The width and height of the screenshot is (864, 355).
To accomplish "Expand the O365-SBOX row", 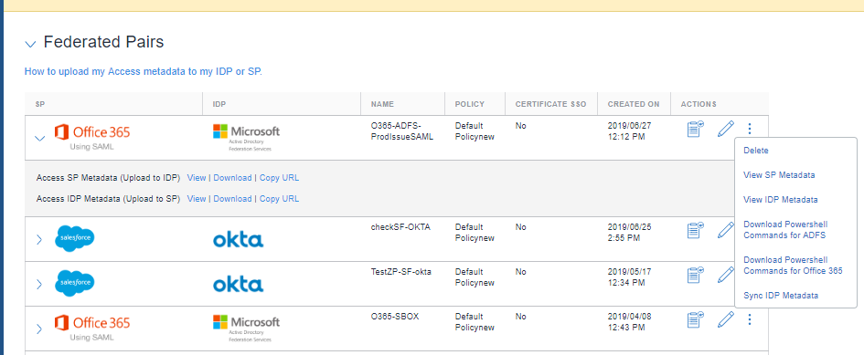I will pos(38,329).
